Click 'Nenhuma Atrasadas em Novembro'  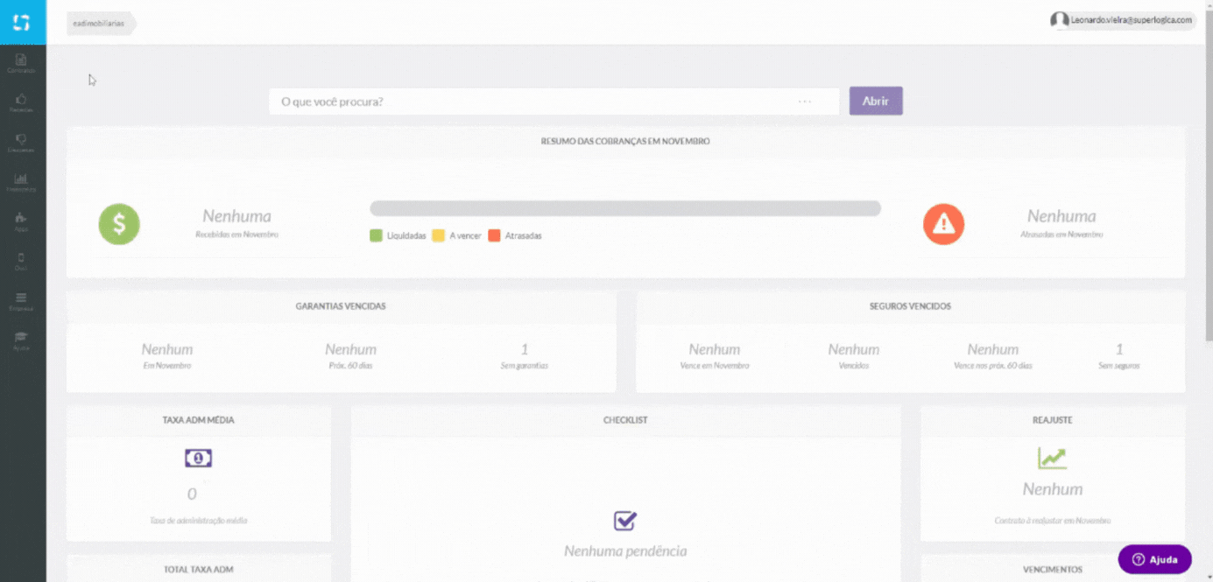pos(1061,223)
